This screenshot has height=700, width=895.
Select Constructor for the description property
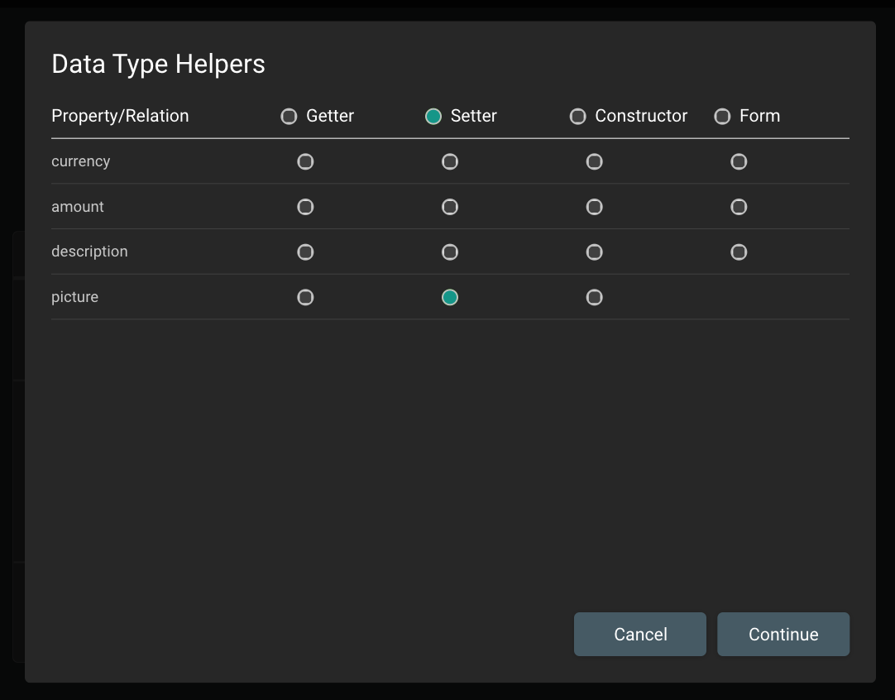click(594, 252)
